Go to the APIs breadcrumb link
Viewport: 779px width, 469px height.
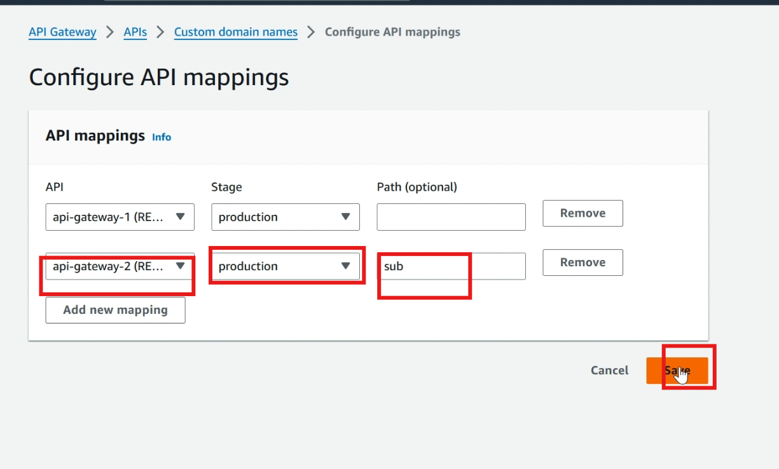coord(135,32)
